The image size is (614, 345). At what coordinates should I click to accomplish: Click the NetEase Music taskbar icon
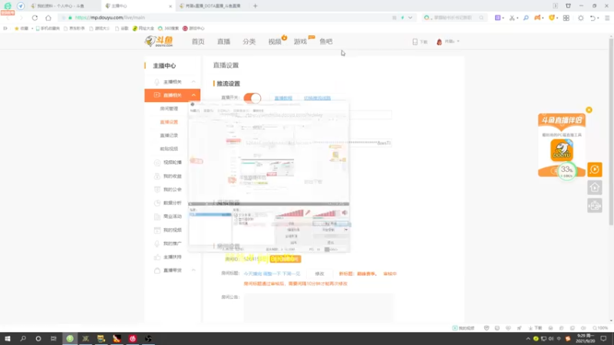(132, 338)
